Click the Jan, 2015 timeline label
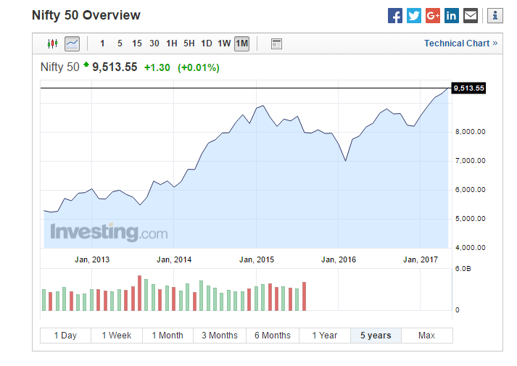Screen dimensions: 517x366 click(257, 259)
